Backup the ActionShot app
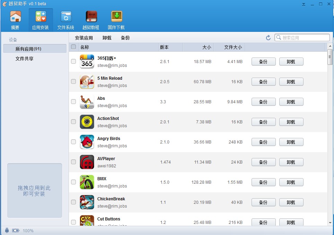This screenshot has width=334, height=235. tap(264, 122)
